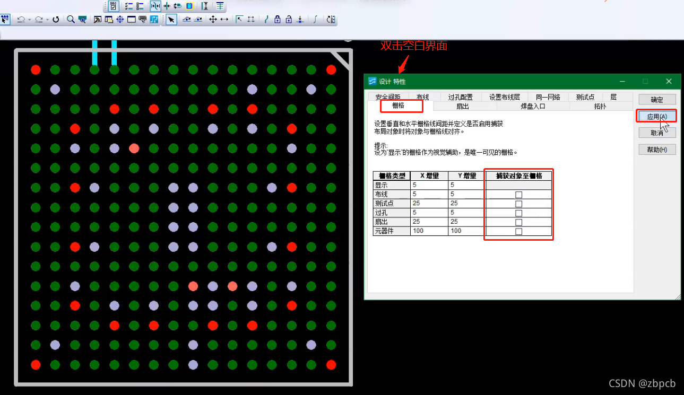
Task: Click the horizontal stretch arrows tool
Action: 224,20
